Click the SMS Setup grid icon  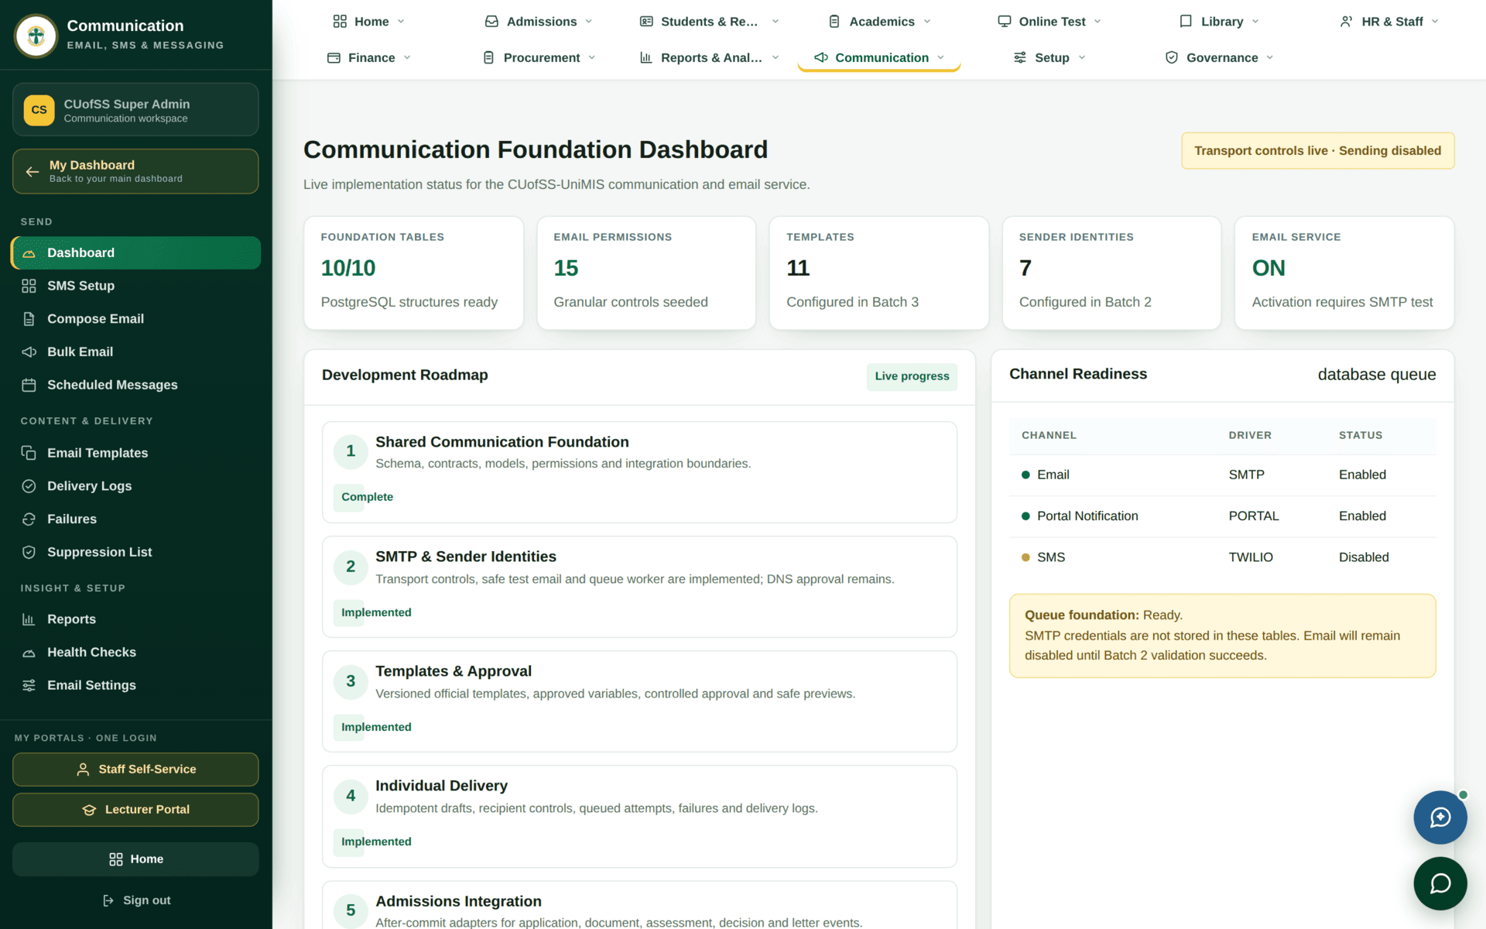tap(29, 286)
